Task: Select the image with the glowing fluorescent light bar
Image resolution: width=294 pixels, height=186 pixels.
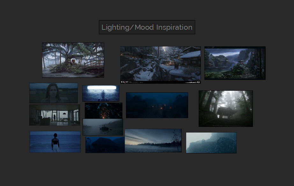Action: pyautogui.click(x=101, y=93)
